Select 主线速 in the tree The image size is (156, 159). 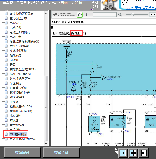tap(14, 102)
